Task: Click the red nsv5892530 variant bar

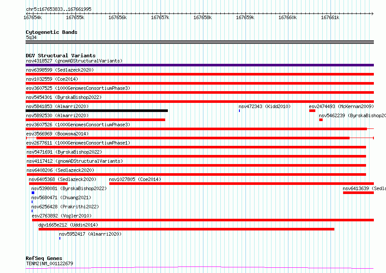Action: pyautogui.click(x=95, y=120)
